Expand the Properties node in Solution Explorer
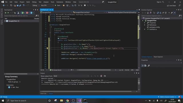The height and width of the screenshot is (103, 183). click(x=145, y=23)
